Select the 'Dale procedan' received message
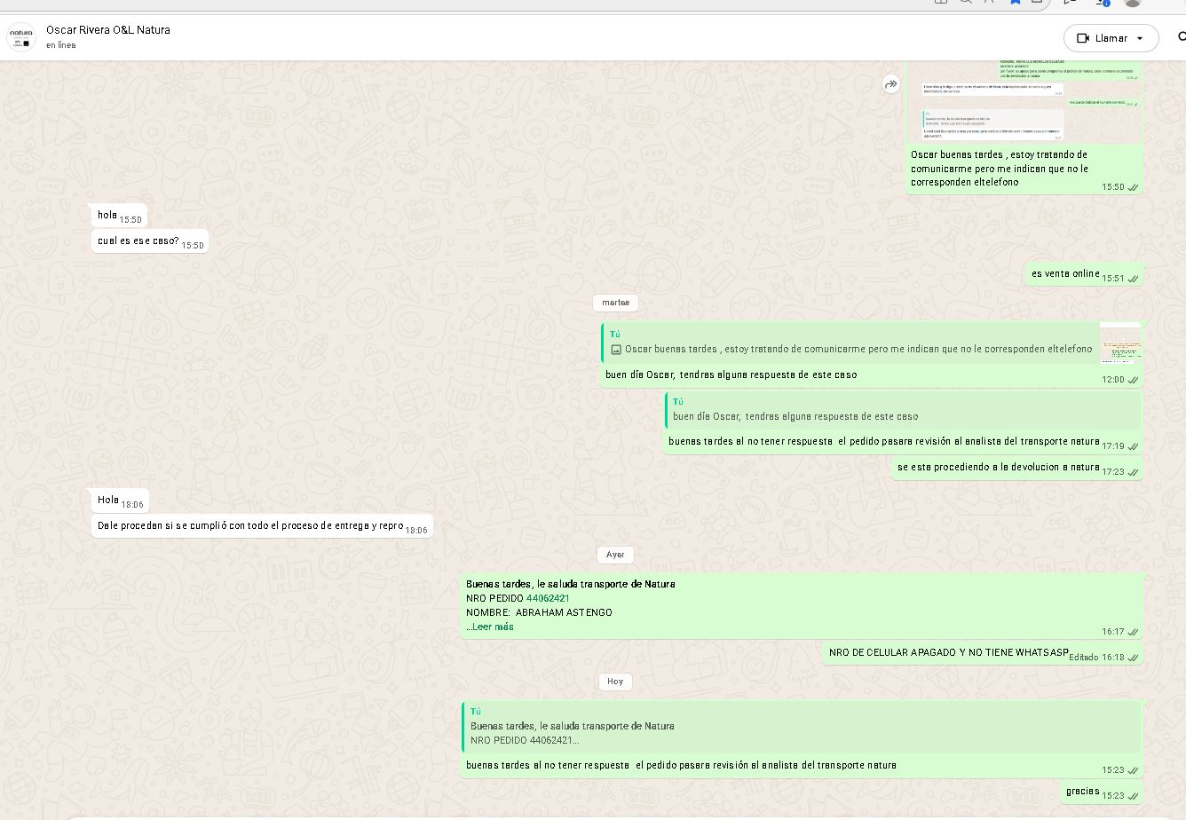The width and height of the screenshot is (1186, 820). [x=250, y=526]
